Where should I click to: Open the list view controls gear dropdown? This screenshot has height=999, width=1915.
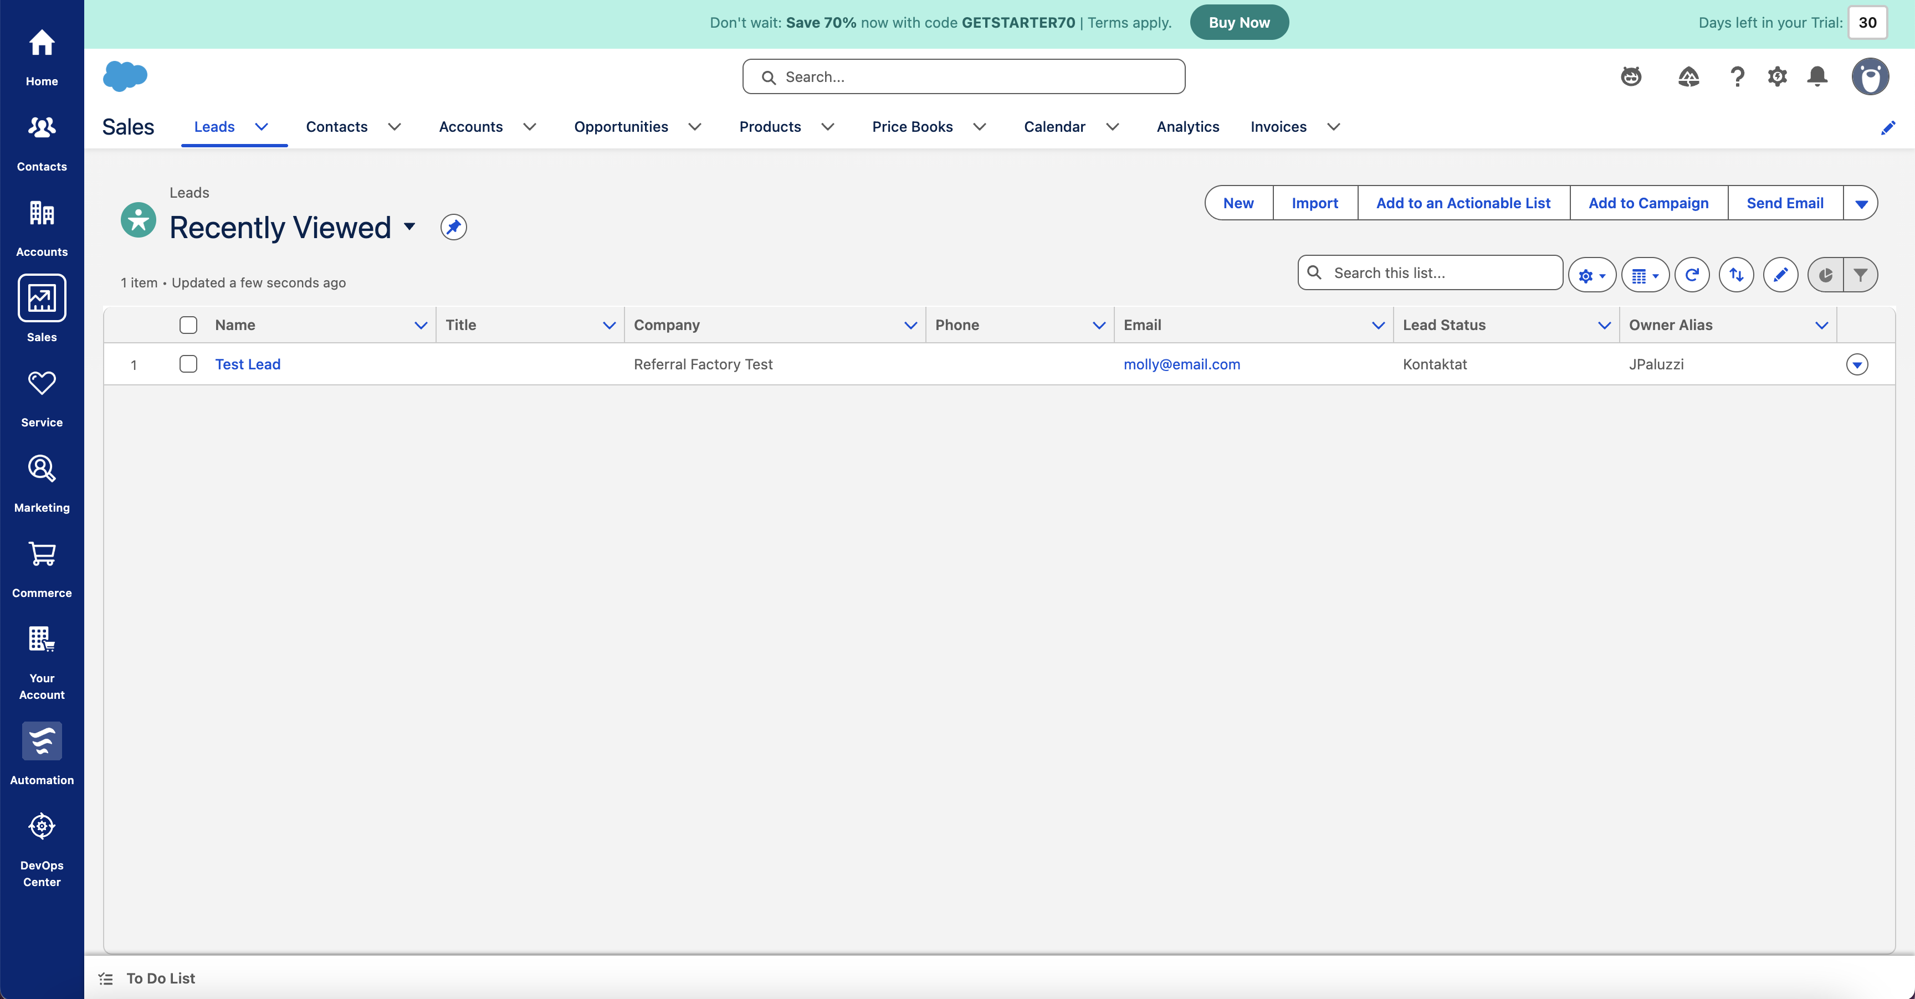1591,275
